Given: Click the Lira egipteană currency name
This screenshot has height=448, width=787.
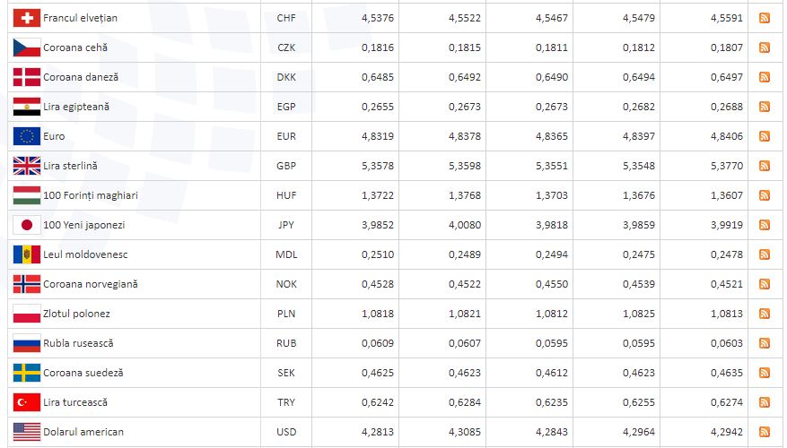Looking at the screenshot, I should (76, 107).
